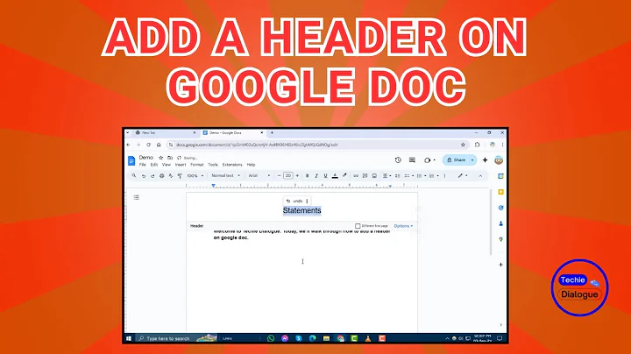
Task: Open the Tools menu
Action: tap(213, 165)
